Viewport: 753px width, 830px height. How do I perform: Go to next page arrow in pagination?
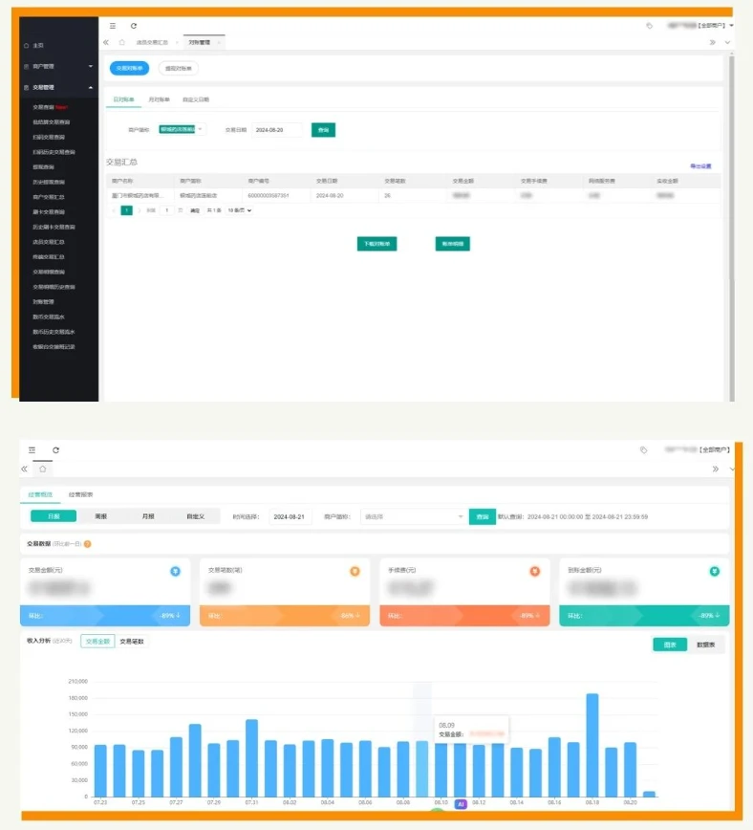point(140,210)
